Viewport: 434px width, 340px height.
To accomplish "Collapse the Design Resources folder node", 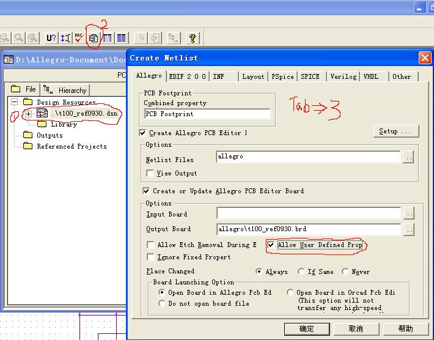I will [14, 102].
